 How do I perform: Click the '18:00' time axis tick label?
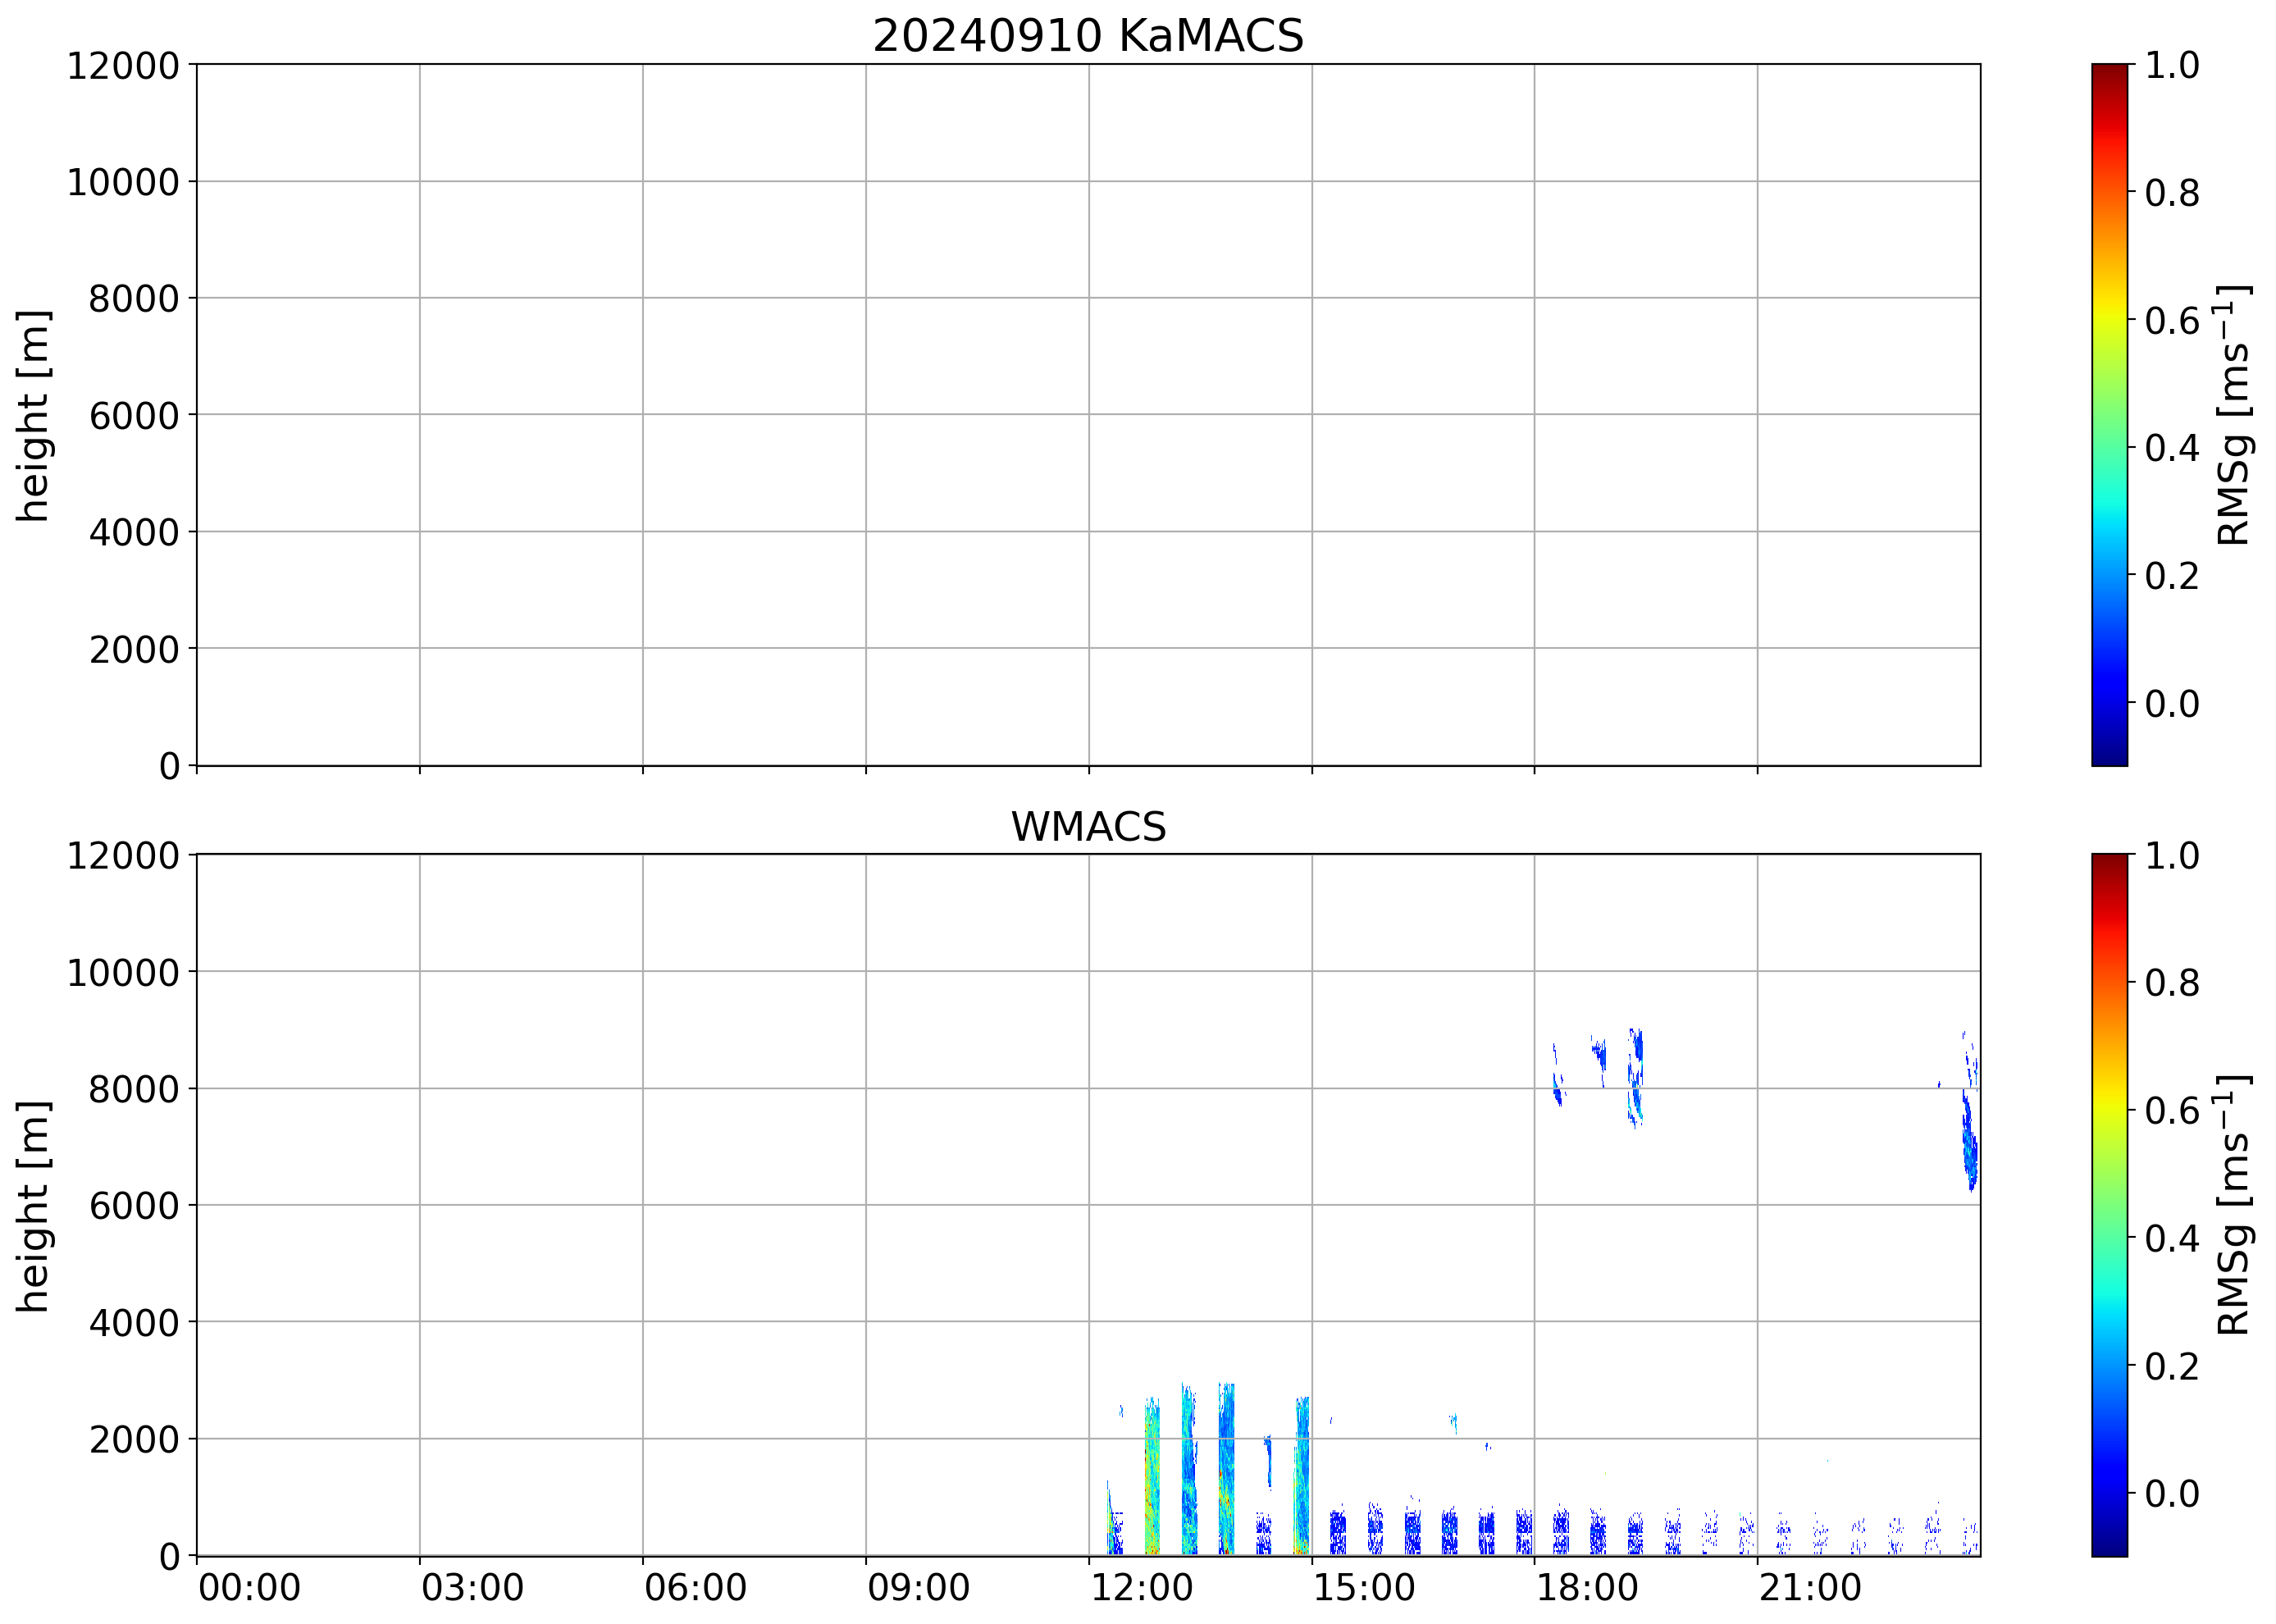[x=1587, y=1587]
